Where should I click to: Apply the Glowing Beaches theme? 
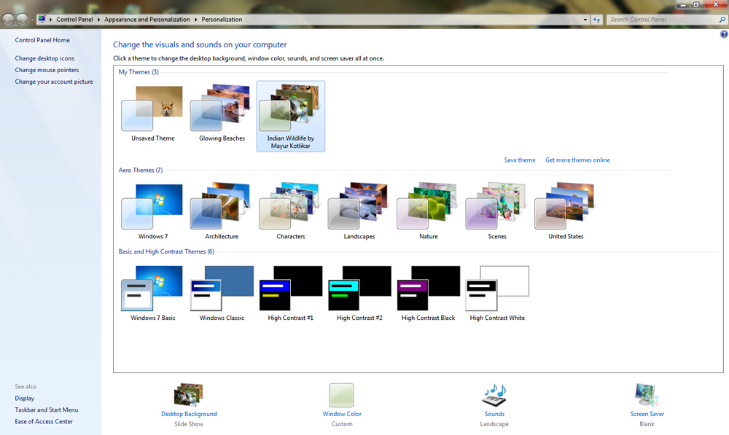click(x=222, y=114)
